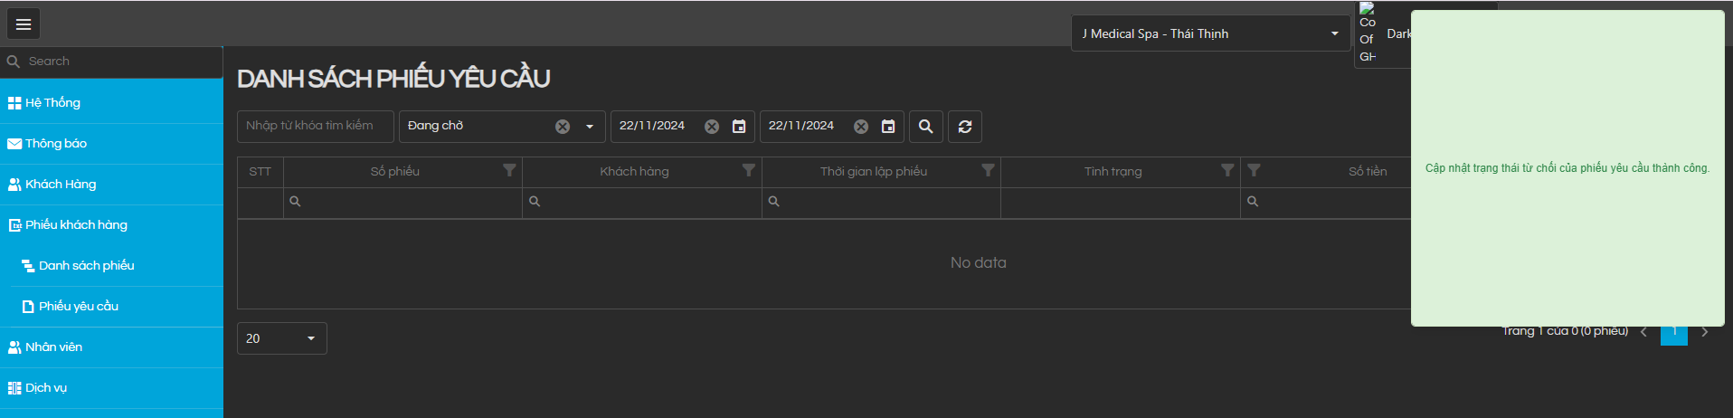1733x418 pixels.
Task: Click the Dịch vụ icon
Action: point(14,388)
